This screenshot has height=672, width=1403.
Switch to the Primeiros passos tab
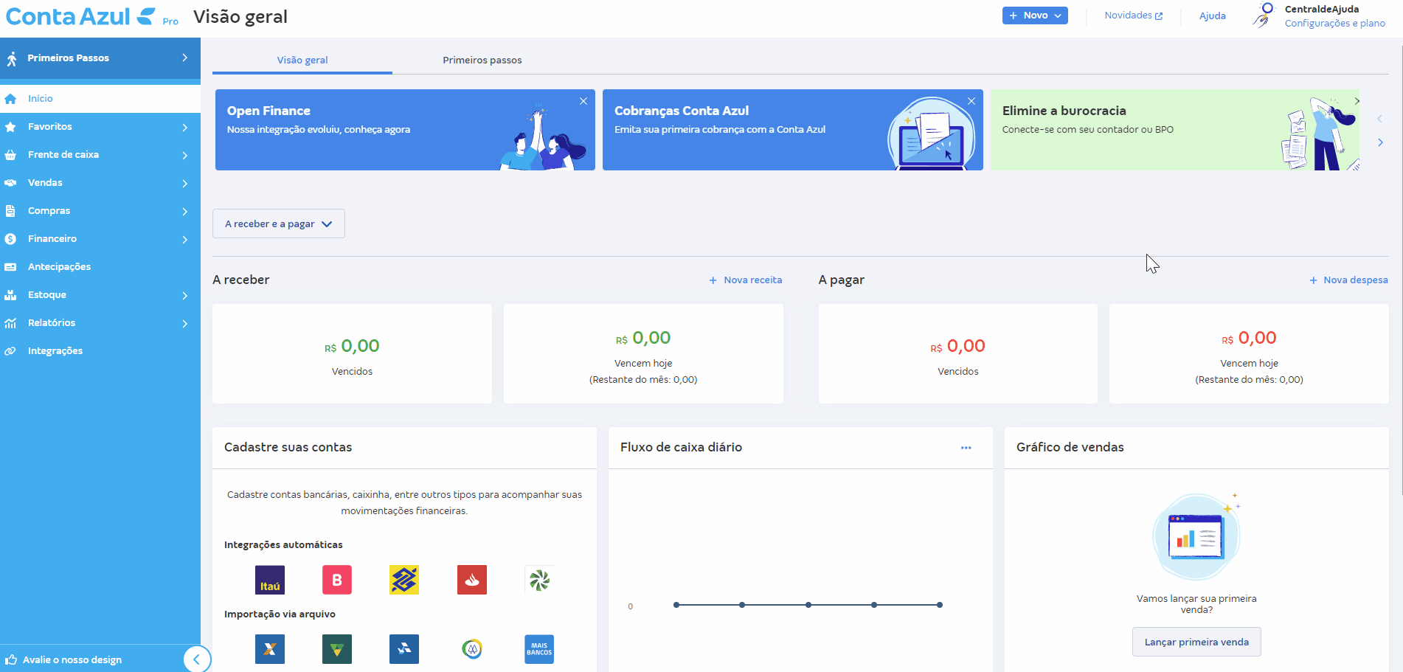[x=482, y=60]
